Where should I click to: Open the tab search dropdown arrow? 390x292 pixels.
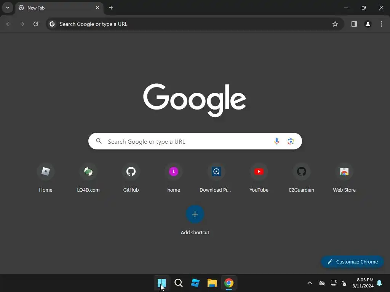(x=8, y=8)
